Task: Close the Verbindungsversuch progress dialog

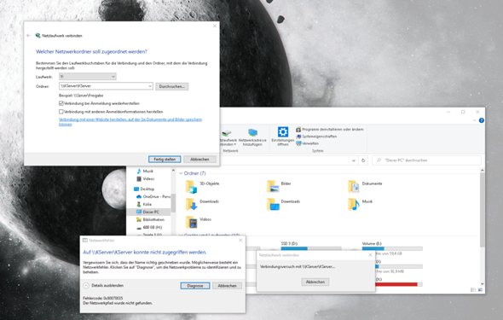Action: (x=370, y=255)
